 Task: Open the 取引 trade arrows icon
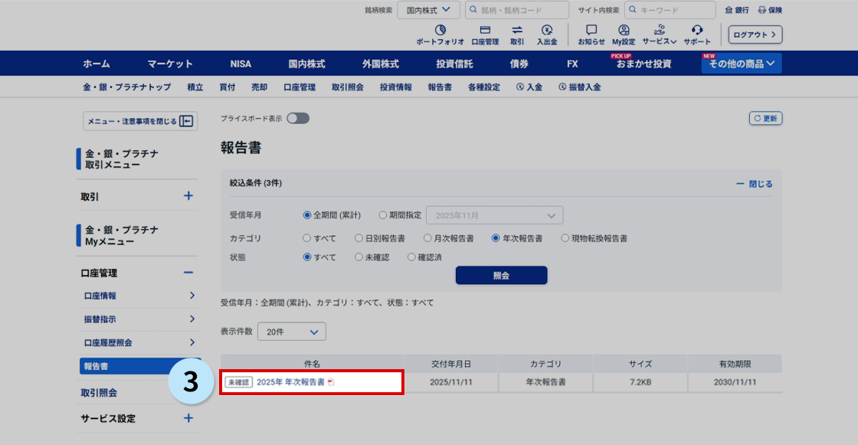[517, 30]
